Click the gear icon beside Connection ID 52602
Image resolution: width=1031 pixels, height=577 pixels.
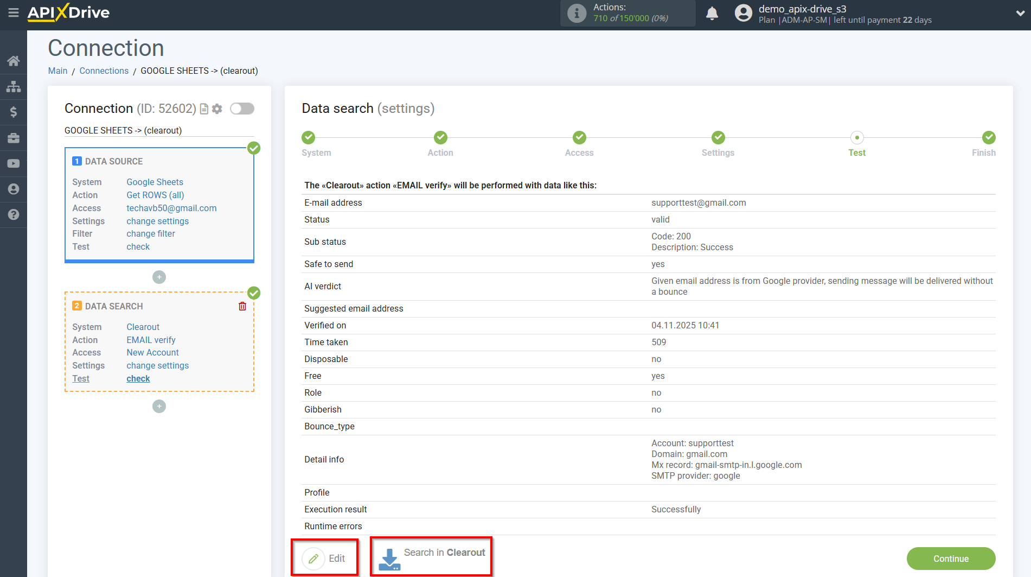217,109
